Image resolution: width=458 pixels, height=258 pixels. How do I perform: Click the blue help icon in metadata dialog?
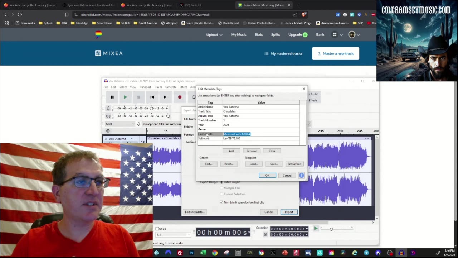tap(302, 175)
